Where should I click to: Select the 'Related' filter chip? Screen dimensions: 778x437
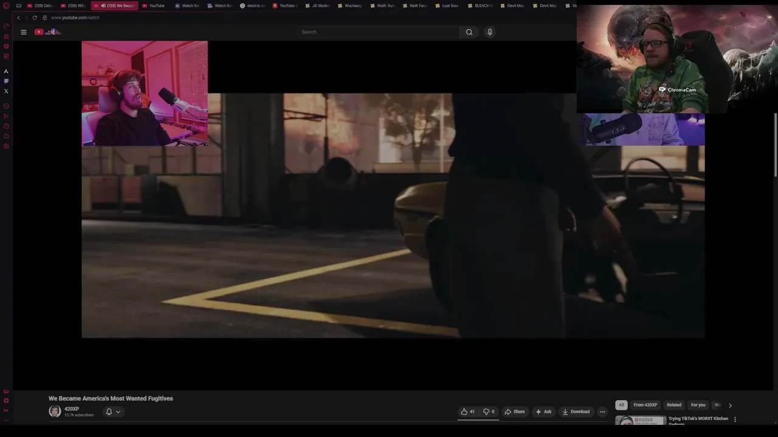(x=674, y=405)
